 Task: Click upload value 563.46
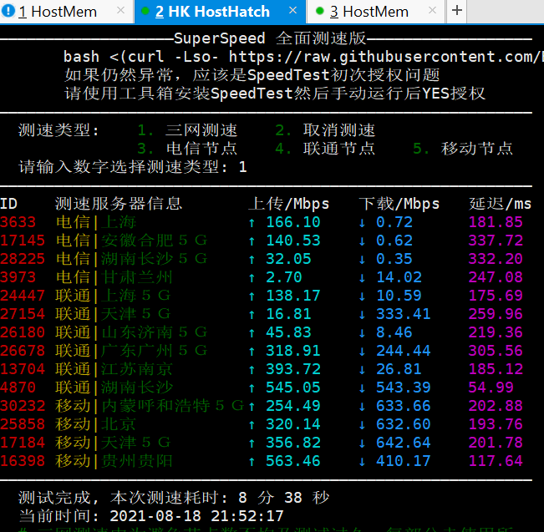coord(293,461)
